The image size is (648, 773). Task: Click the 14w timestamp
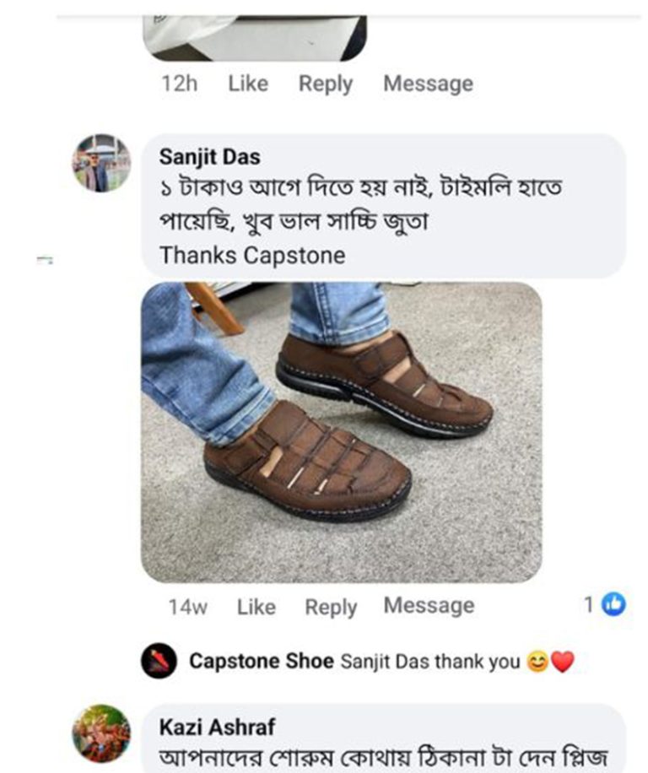(188, 607)
